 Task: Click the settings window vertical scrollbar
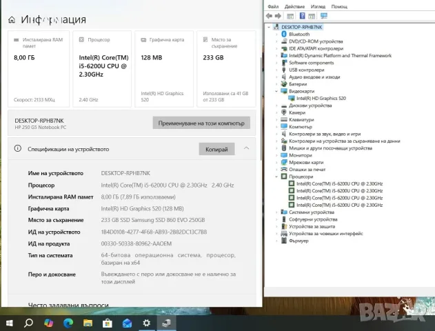tap(261, 108)
